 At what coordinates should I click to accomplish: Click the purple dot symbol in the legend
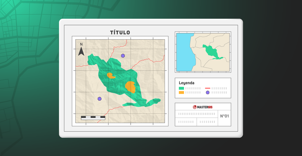click(x=208, y=93)
